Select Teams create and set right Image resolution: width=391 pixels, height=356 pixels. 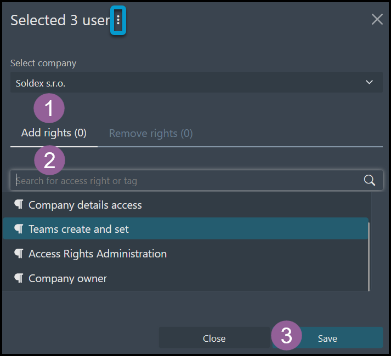tap(185, 229)
